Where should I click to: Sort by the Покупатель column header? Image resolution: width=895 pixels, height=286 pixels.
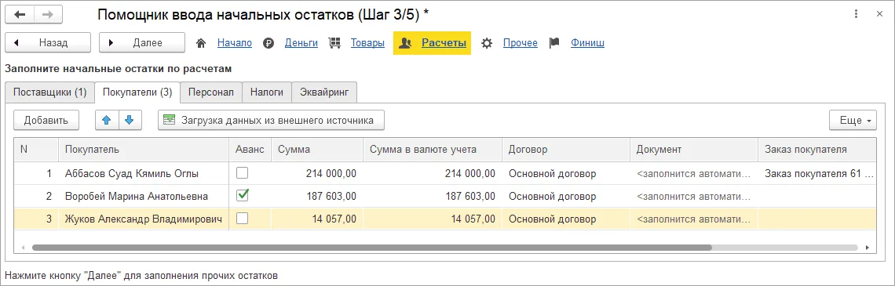click(x=144, y=149)
